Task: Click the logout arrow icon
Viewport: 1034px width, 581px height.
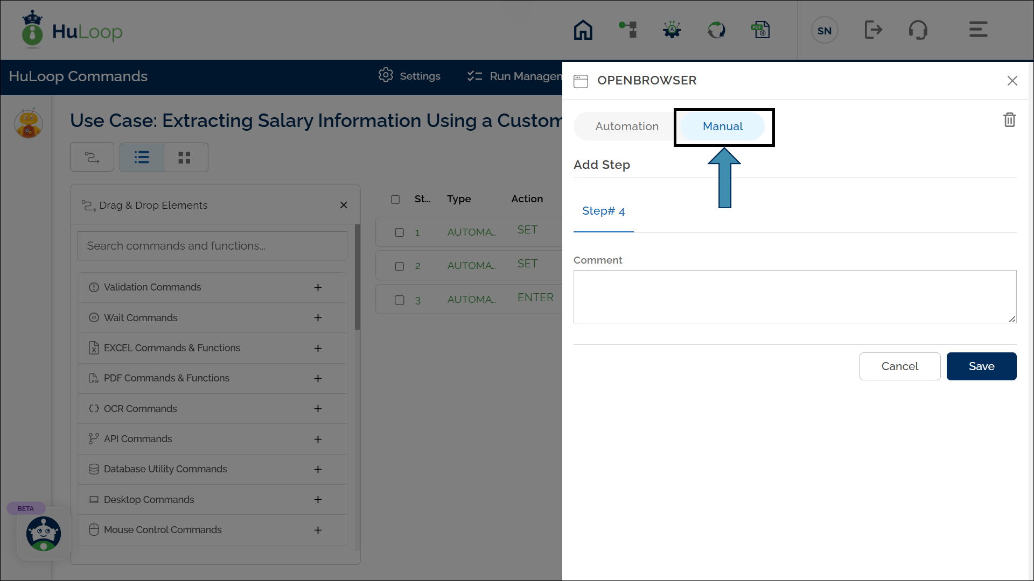Action: tap(873, 30)
